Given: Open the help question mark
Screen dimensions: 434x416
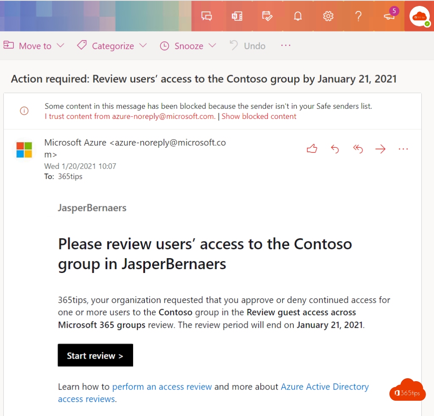Looking at the screenshot, I should [x=359, y=16].
